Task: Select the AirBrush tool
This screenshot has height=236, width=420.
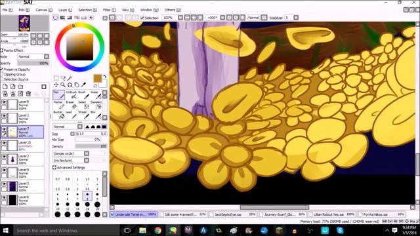Action: pos(71,95)
